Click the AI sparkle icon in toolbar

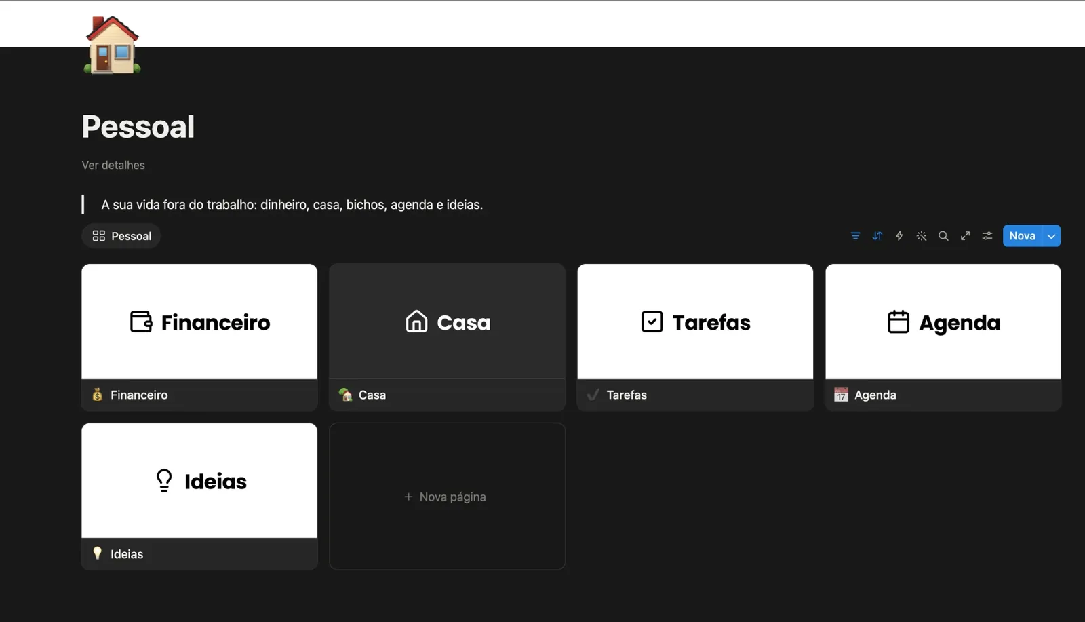click(x=922, y=236)
